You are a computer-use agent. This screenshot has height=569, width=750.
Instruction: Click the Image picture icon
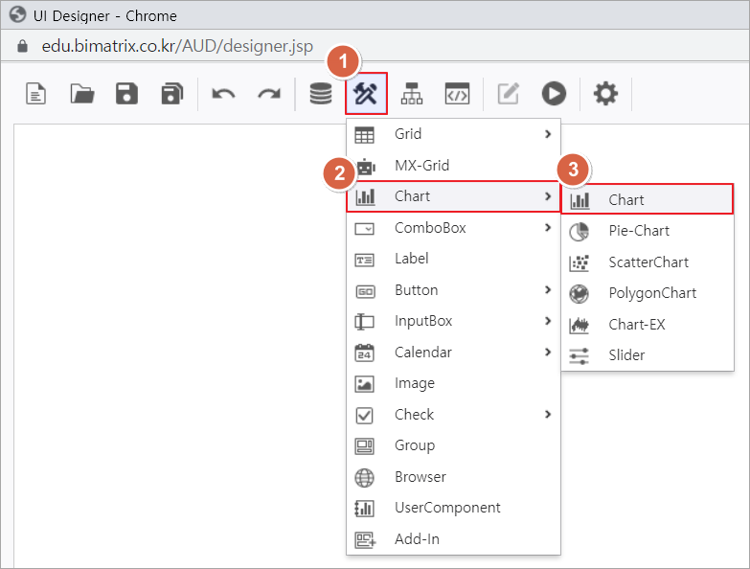click(x=365, y=384)
